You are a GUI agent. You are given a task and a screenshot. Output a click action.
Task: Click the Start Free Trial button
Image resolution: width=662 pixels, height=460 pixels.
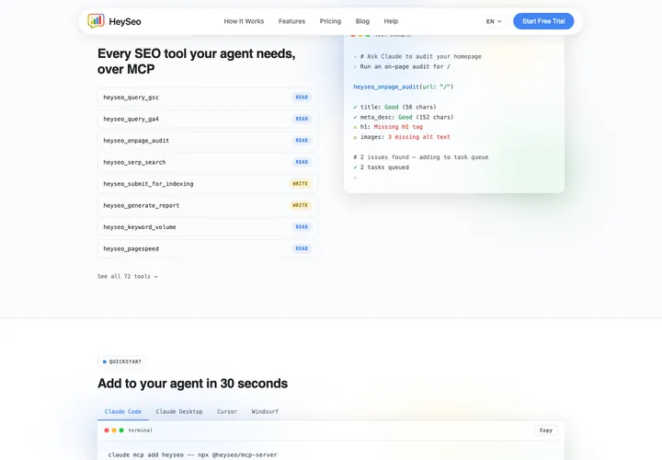pyautogui.click(x=543, y=21)
